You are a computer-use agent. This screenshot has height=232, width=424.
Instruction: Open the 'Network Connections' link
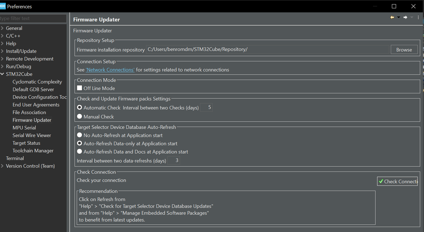[x=110, y=70]
